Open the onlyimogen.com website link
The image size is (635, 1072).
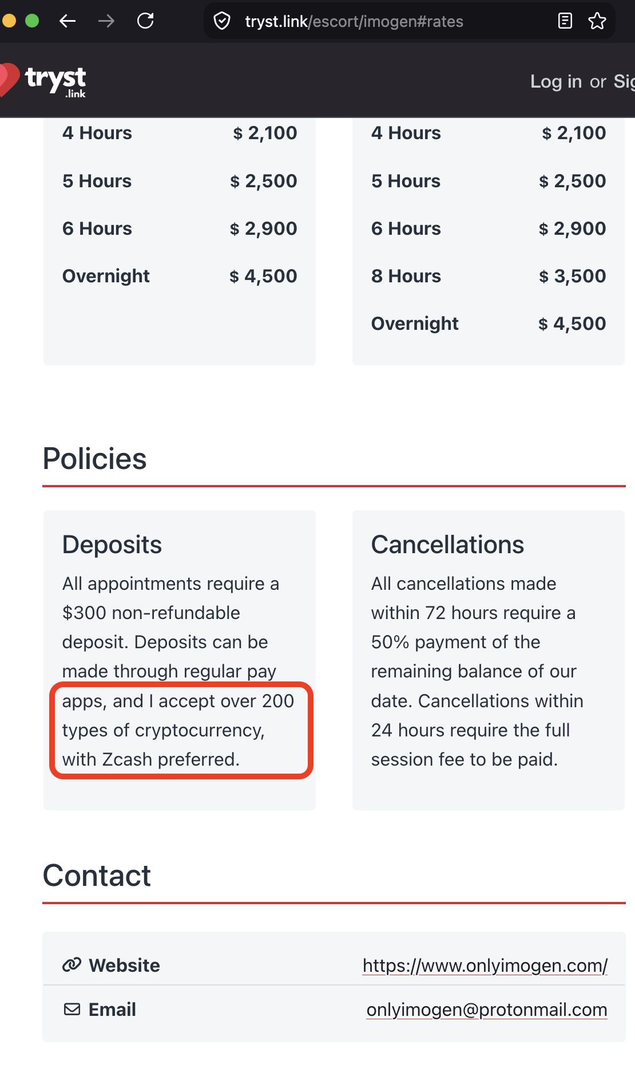485,965
